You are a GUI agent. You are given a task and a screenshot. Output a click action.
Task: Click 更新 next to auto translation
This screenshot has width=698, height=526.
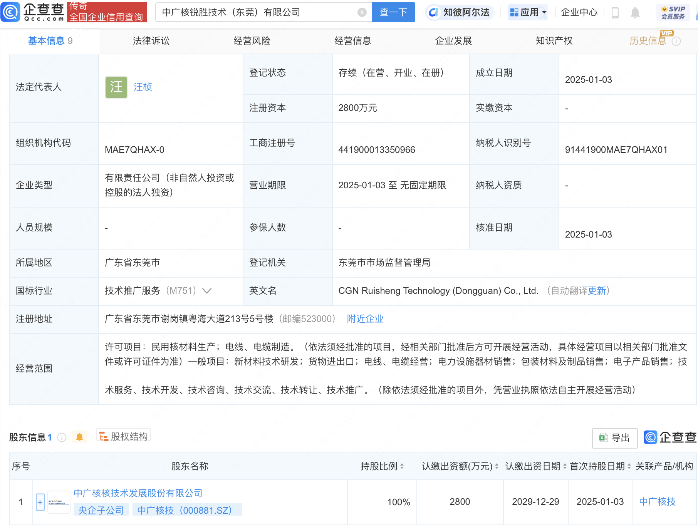pyautogui.click(x=597, y=291)
